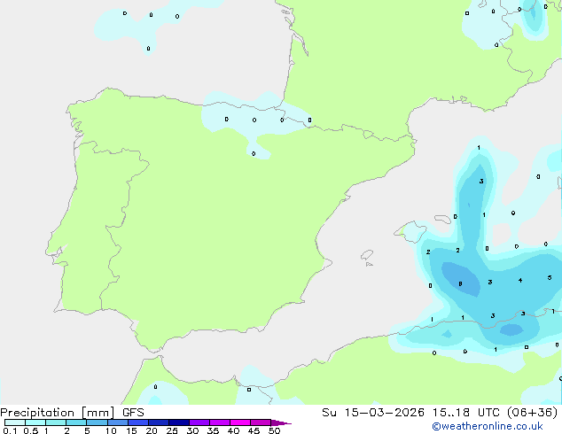Screen dimensions: 562x434
Task: Click the 'Su 15-03-2026 15..18 UTC' date text
Action: [410, 413]
